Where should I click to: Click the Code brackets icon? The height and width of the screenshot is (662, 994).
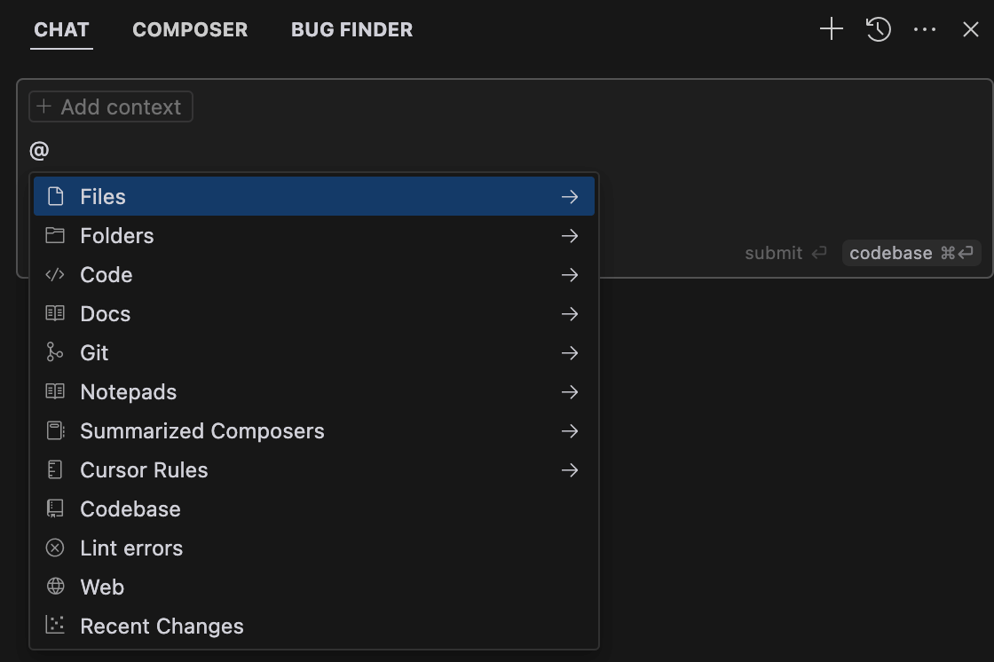(x=55, y=274)
